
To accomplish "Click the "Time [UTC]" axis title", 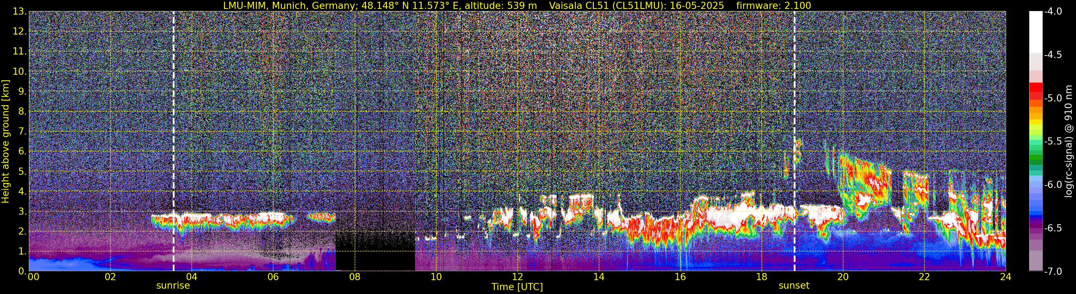I will point(517,287).
